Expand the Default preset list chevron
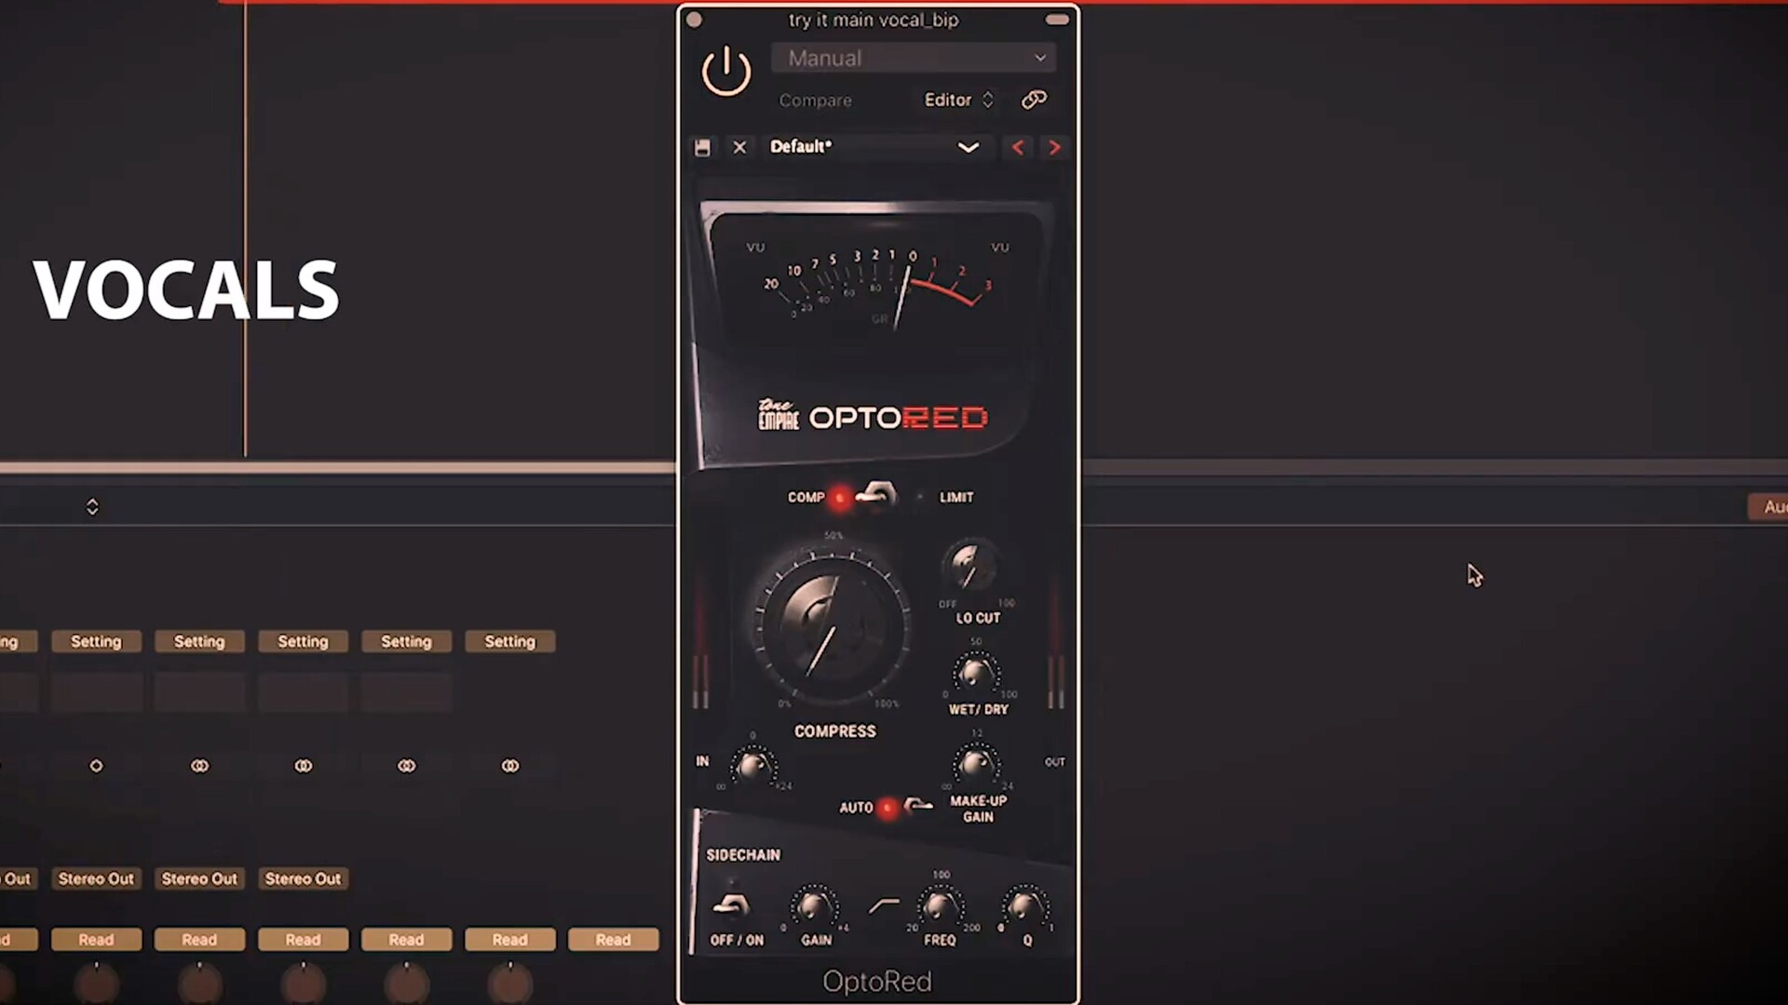The image size is (1788, 1005). click(x=968, y=147)
